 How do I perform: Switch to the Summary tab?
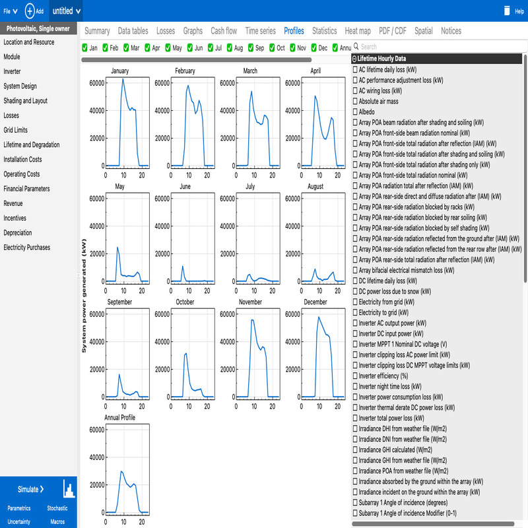tap(97, 31)
